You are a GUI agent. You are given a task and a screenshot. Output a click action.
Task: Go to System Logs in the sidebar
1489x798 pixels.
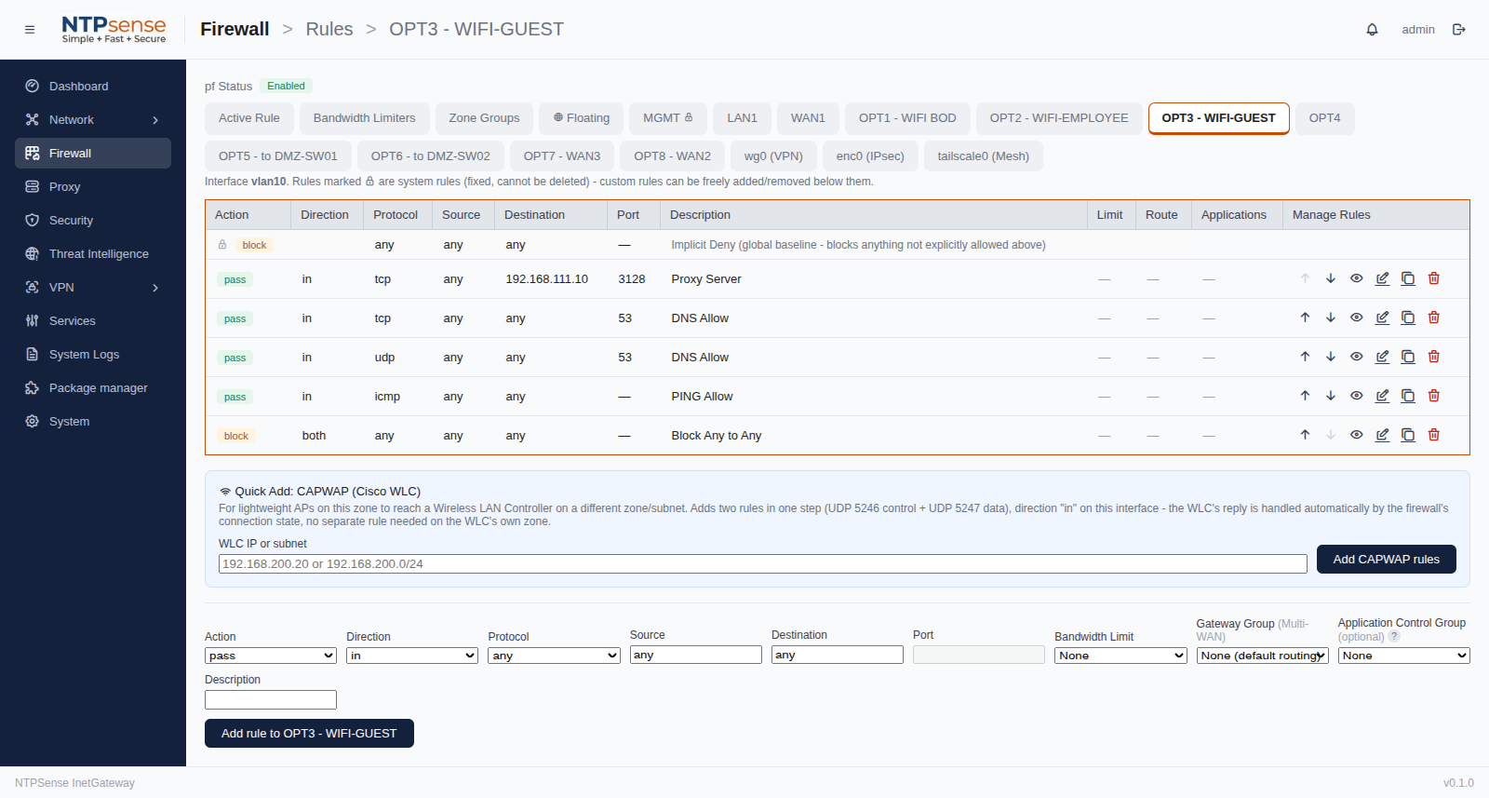tap(93, 354)
